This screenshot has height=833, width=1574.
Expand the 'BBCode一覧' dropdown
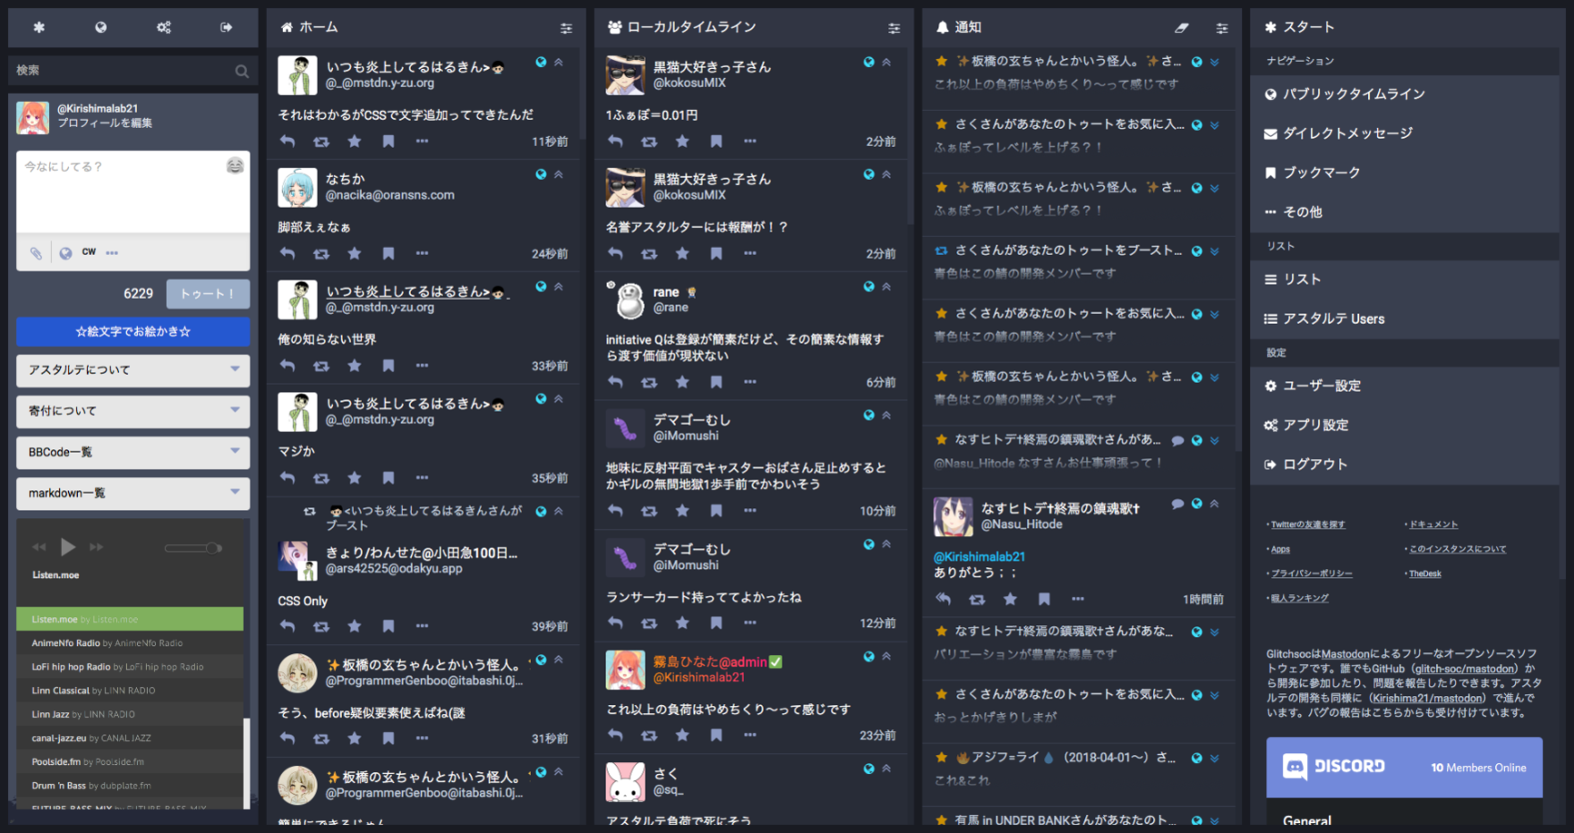click(x=133, y=452)
